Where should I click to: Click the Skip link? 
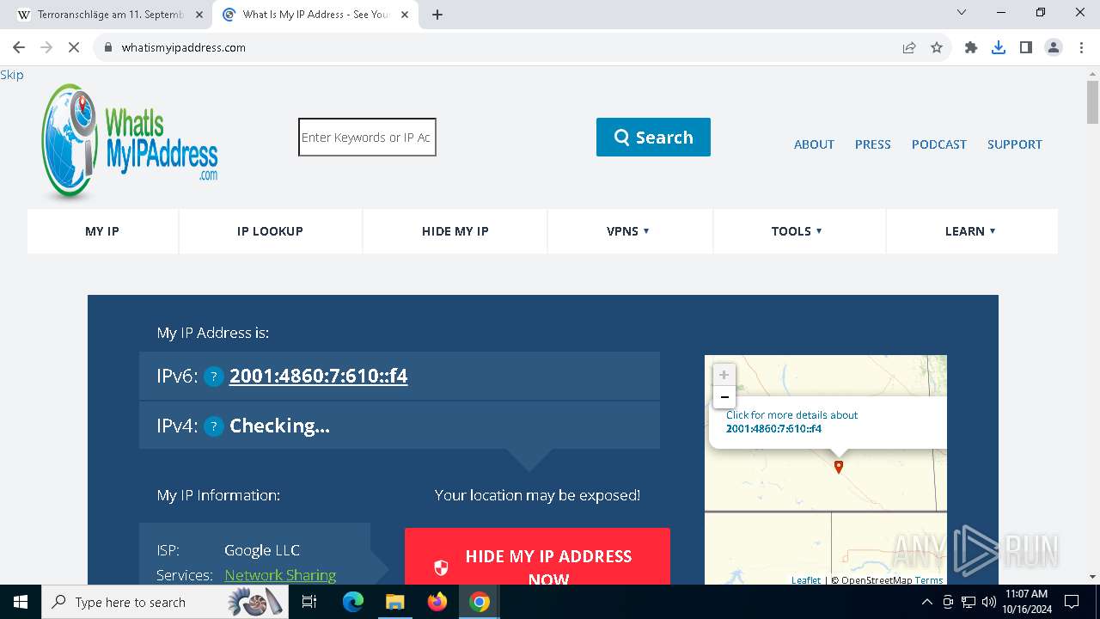12,75
